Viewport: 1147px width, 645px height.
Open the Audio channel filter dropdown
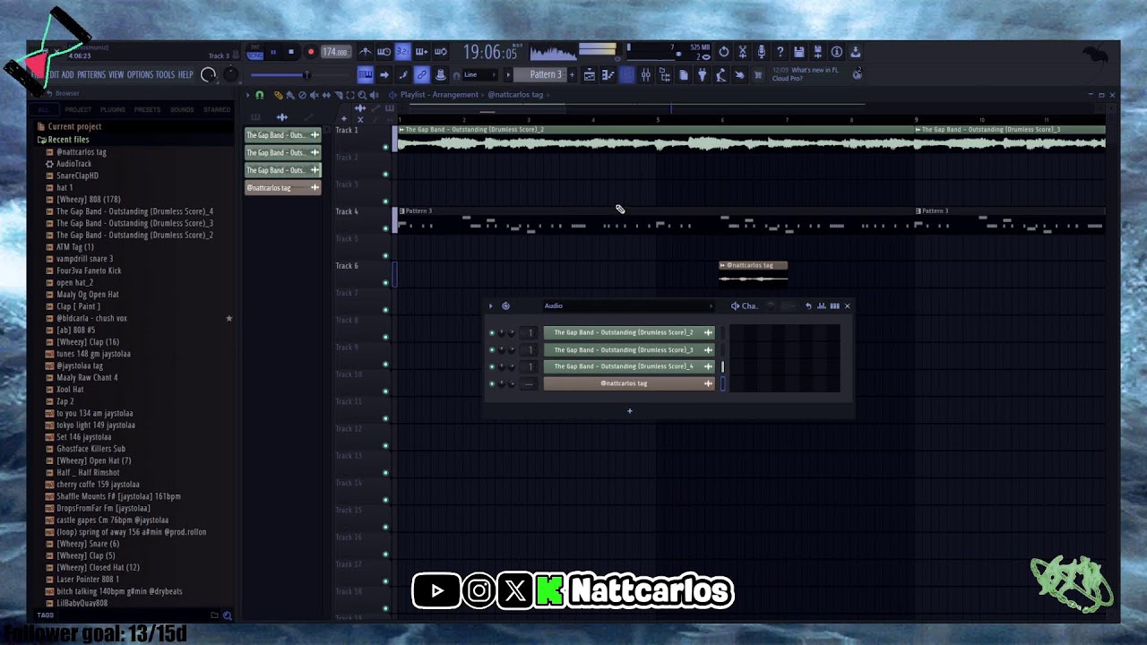click(627, 306)
